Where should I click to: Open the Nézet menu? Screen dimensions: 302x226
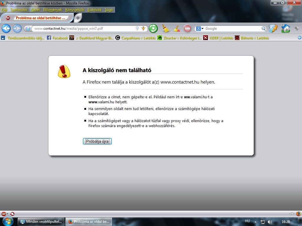[x=35, y=10]
